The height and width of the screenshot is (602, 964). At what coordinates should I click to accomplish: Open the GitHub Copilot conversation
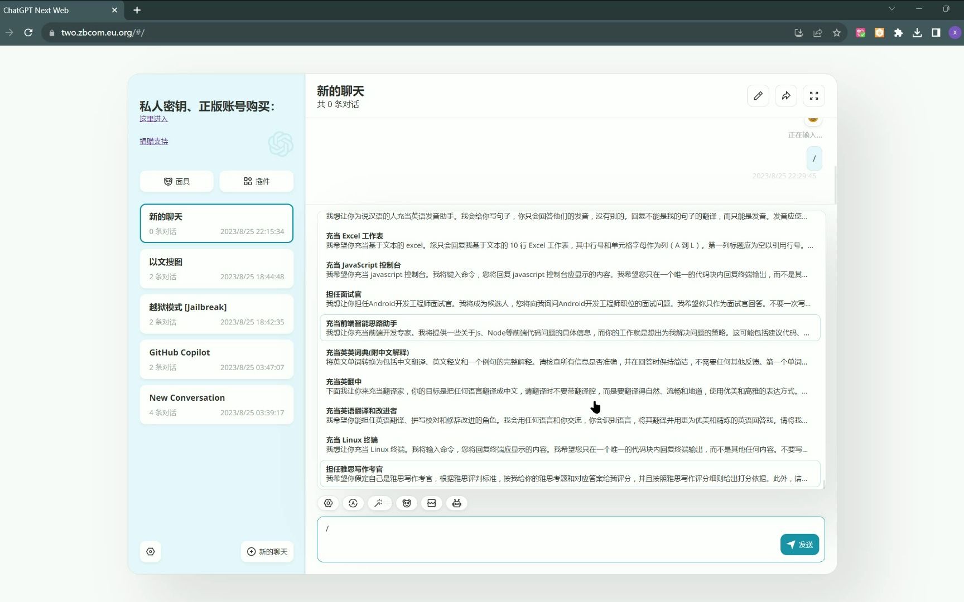point(216,360)
